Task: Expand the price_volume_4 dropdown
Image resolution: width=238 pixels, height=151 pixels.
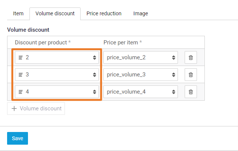Action: [173, 92]
